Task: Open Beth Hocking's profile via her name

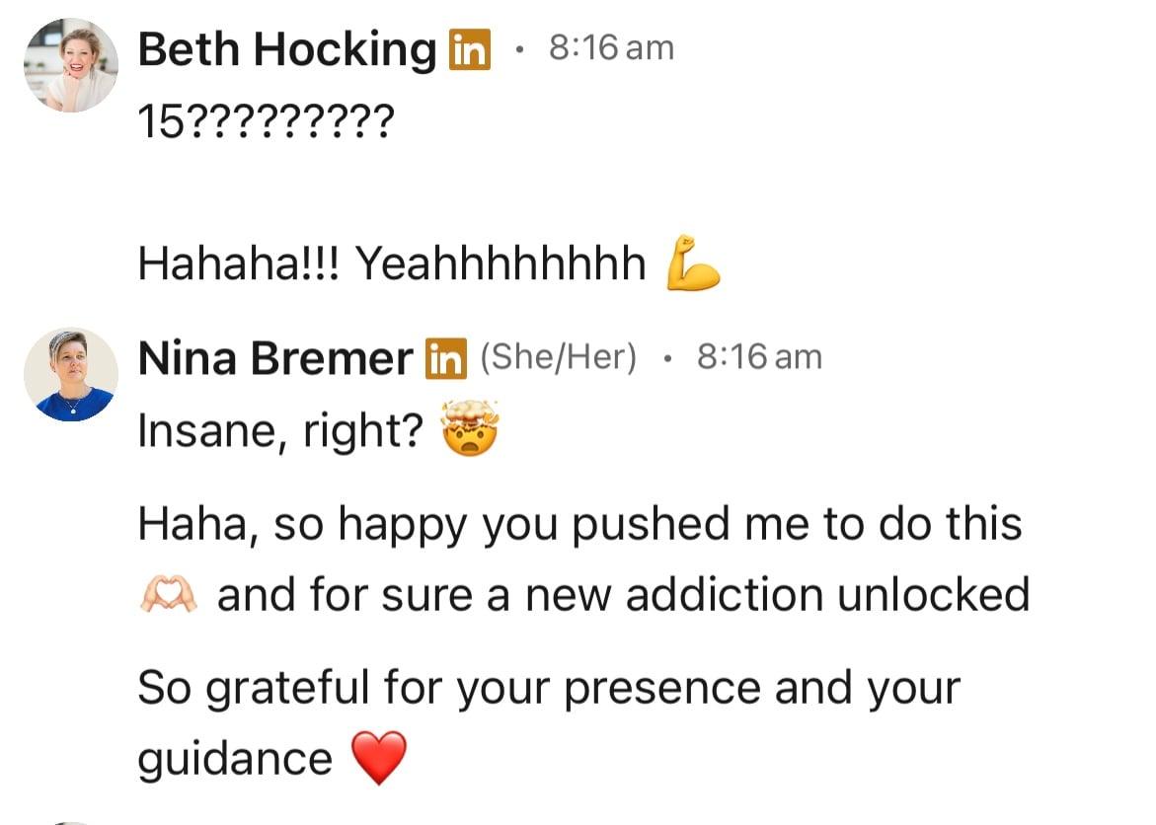Action: pyautogui.click(x=286, y=49)
